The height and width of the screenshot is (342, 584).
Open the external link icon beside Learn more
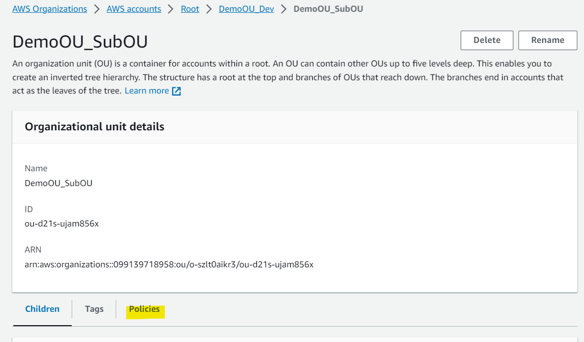176,91
